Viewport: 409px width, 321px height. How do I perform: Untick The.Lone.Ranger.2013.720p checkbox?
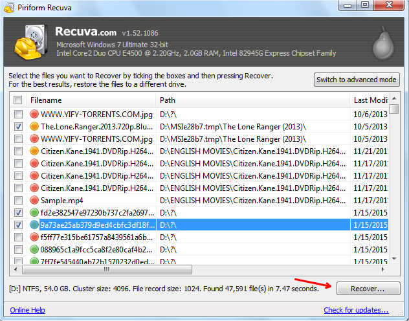pyautogui.click(x=18, y=126)
